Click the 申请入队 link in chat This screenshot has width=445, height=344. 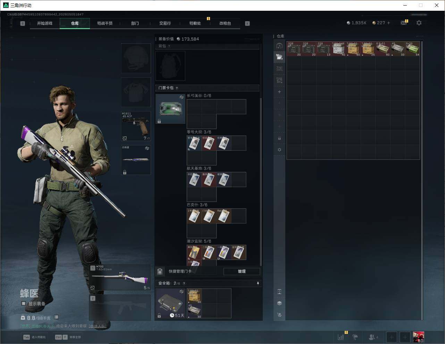pos(98,326)
